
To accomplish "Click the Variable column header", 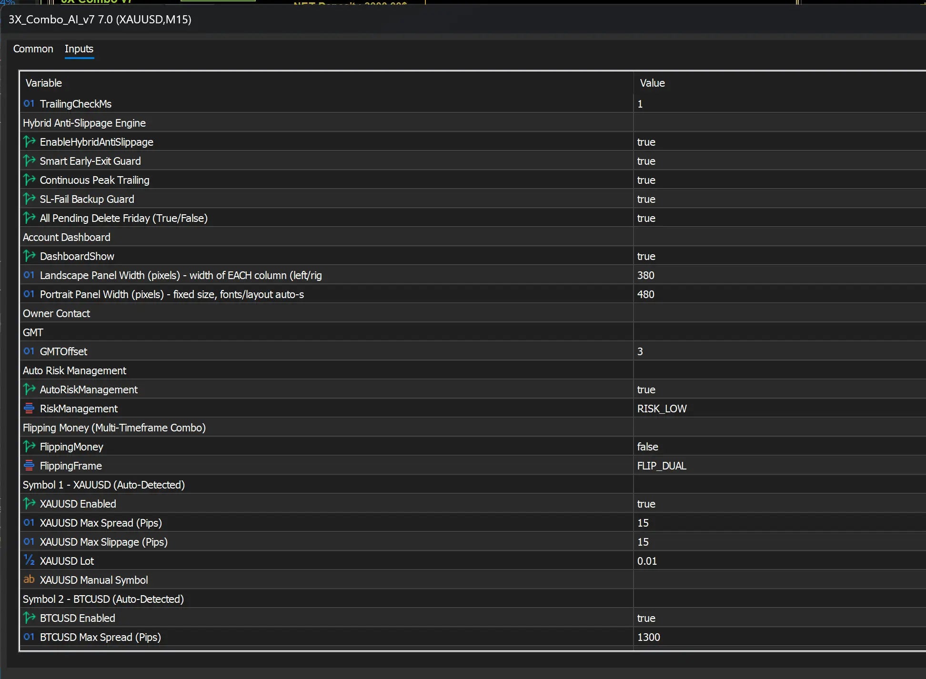I will coord(326,83).
